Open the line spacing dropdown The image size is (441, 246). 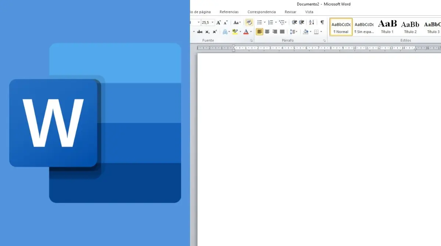click(293, 32)
